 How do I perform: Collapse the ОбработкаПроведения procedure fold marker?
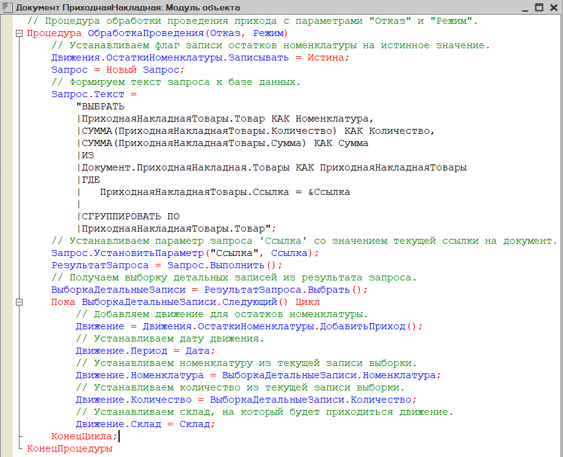point(20,34)
